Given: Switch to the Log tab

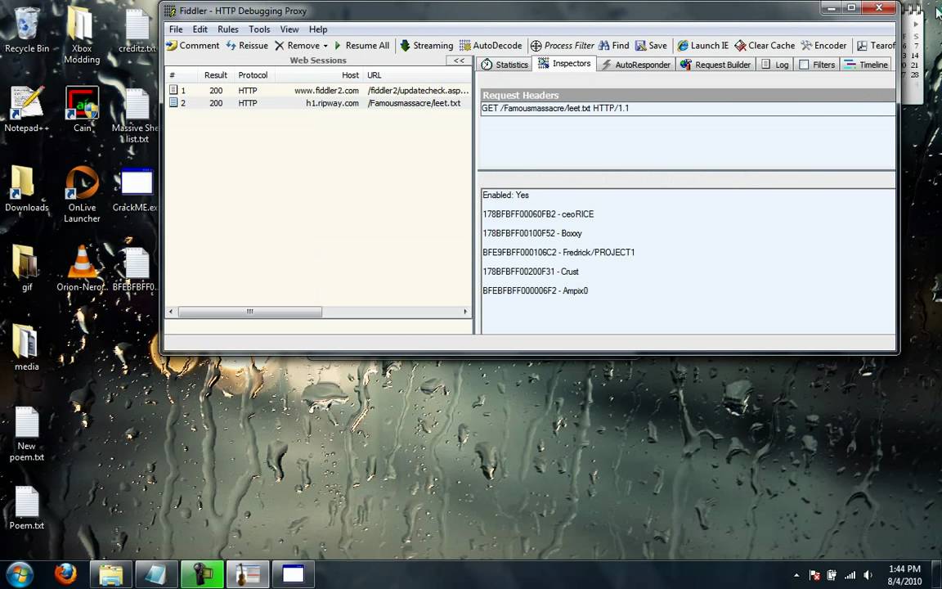Looking at the screenshot, I should coord(775,65).
